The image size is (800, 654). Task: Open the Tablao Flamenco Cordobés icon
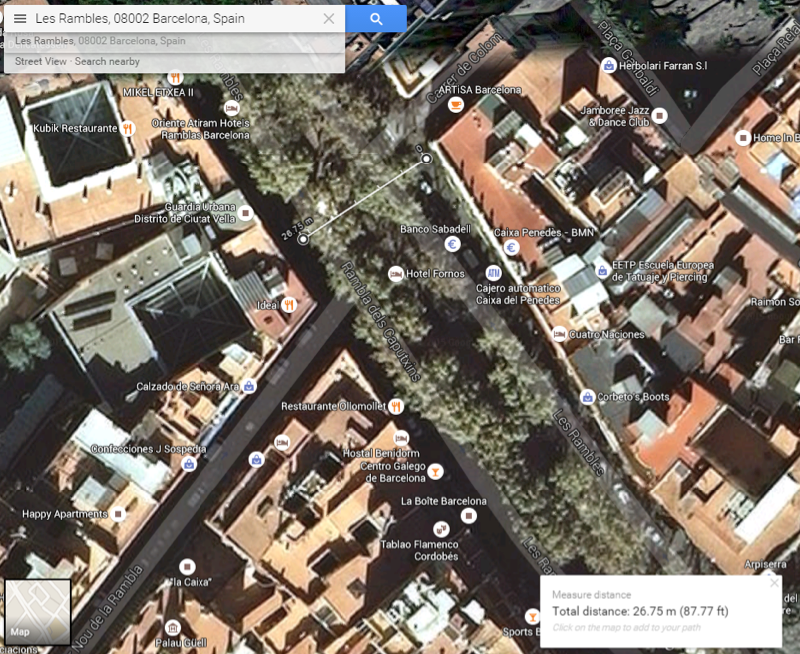pyautogui.click(x=441, y=529)
